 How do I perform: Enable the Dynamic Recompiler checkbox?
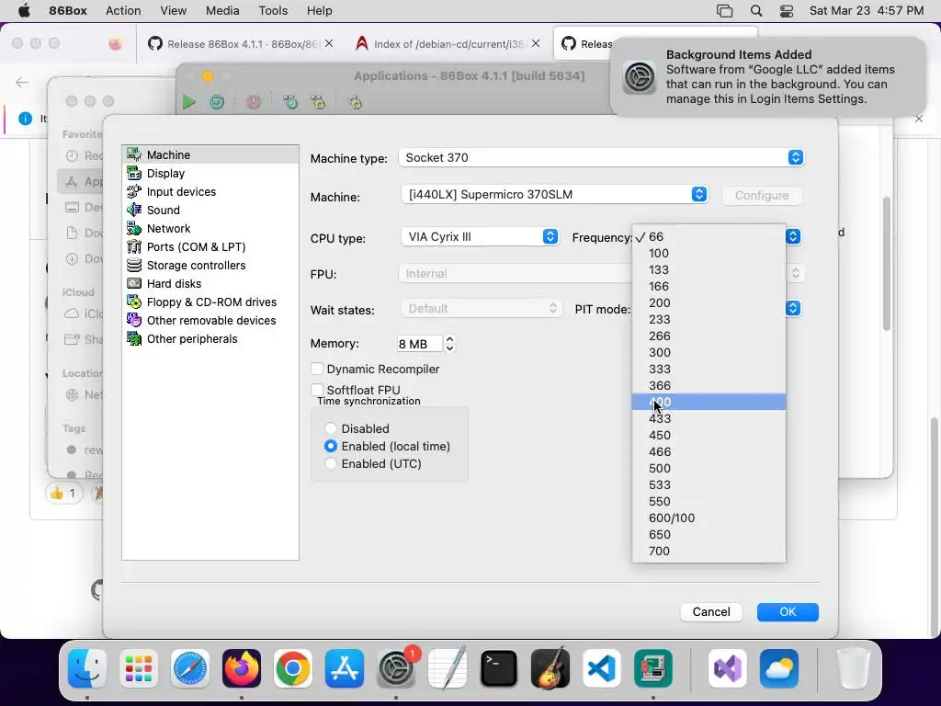click(x=317, y=369)
